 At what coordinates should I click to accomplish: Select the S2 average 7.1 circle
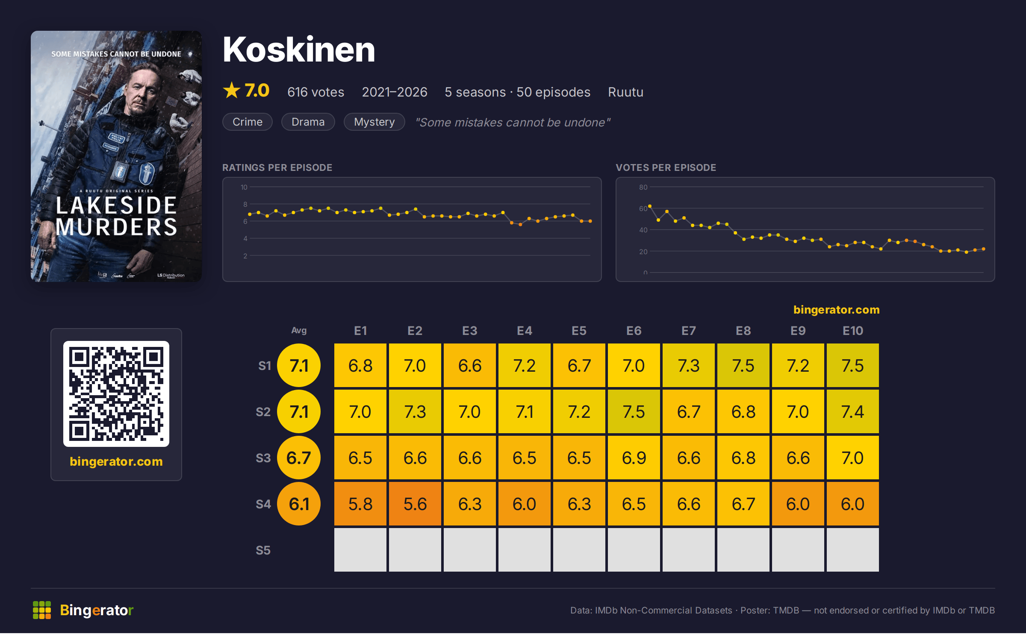tap(299, 412)
